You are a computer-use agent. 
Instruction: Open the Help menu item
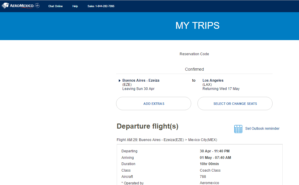75,6
